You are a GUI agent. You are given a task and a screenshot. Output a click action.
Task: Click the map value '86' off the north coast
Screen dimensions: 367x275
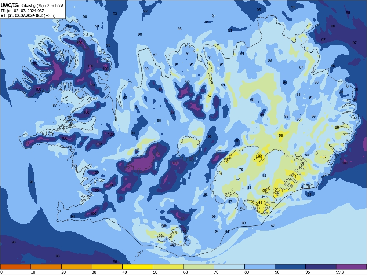tap(179, 29)
